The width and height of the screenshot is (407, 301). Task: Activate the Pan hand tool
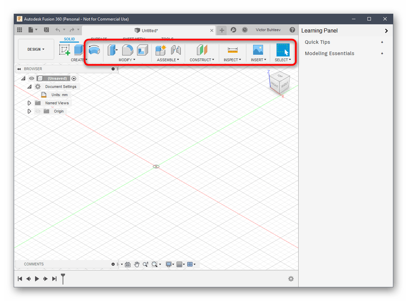[x=137, y=264]
